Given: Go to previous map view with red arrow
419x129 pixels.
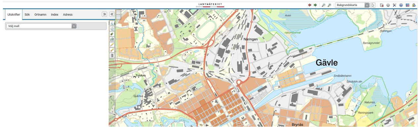Looking at the screenshot, I should [x=310, y=5].
